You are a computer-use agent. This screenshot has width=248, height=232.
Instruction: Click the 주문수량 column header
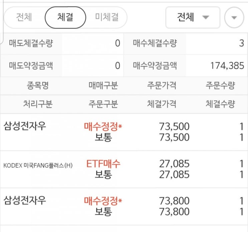coord(220,86)
